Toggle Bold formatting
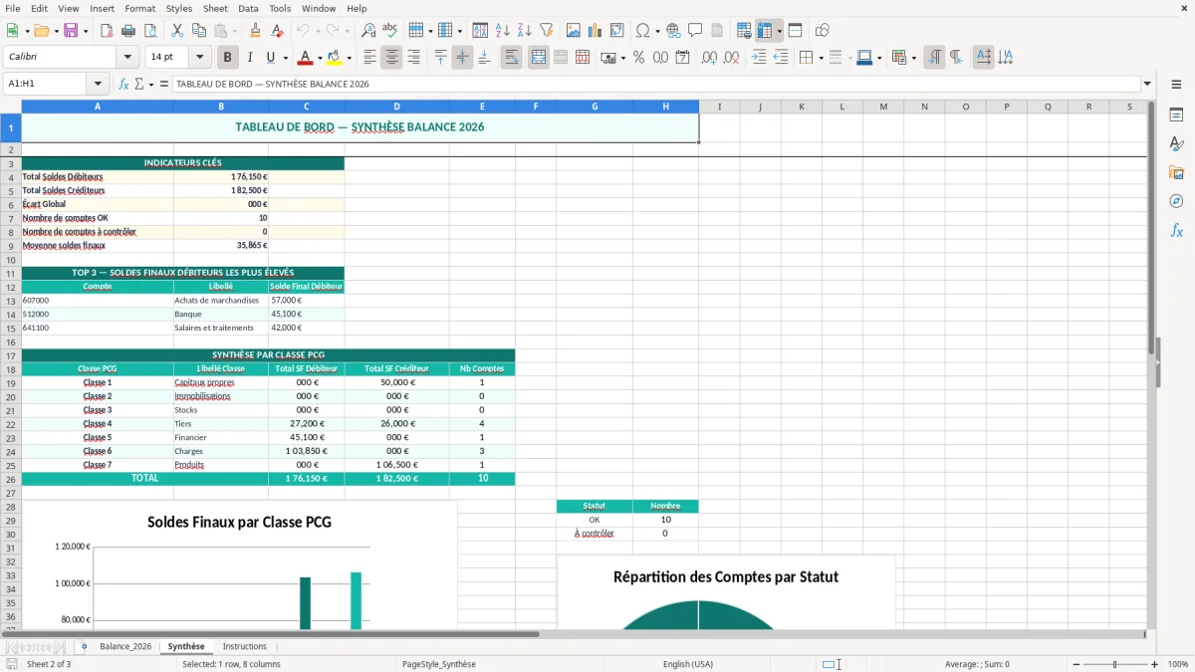Screen dimensions: 1195x672 228,58
